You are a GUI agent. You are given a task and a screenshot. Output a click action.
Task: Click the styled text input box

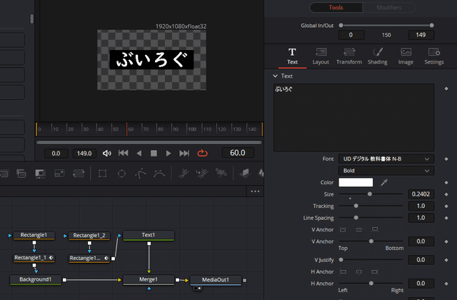[x=354, y=117]
